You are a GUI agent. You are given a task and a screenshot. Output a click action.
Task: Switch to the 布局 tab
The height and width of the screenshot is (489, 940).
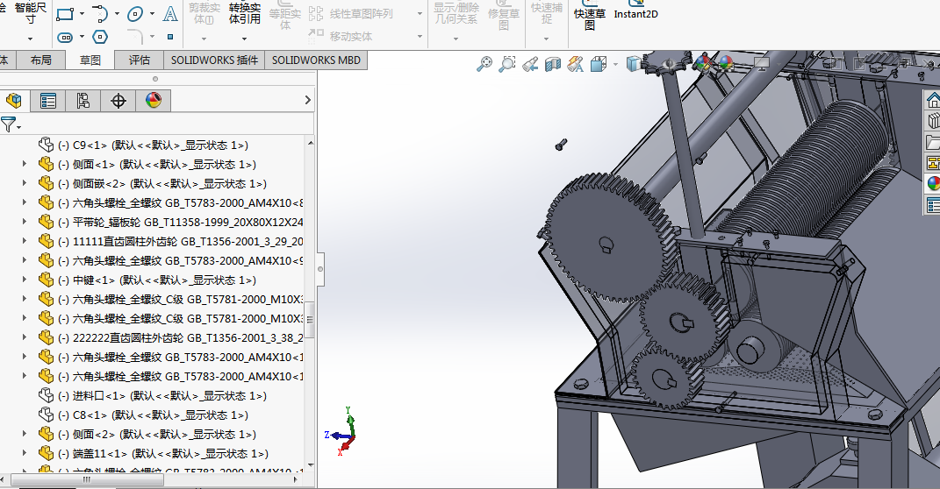pyautogui.click(x=40, y=60)
